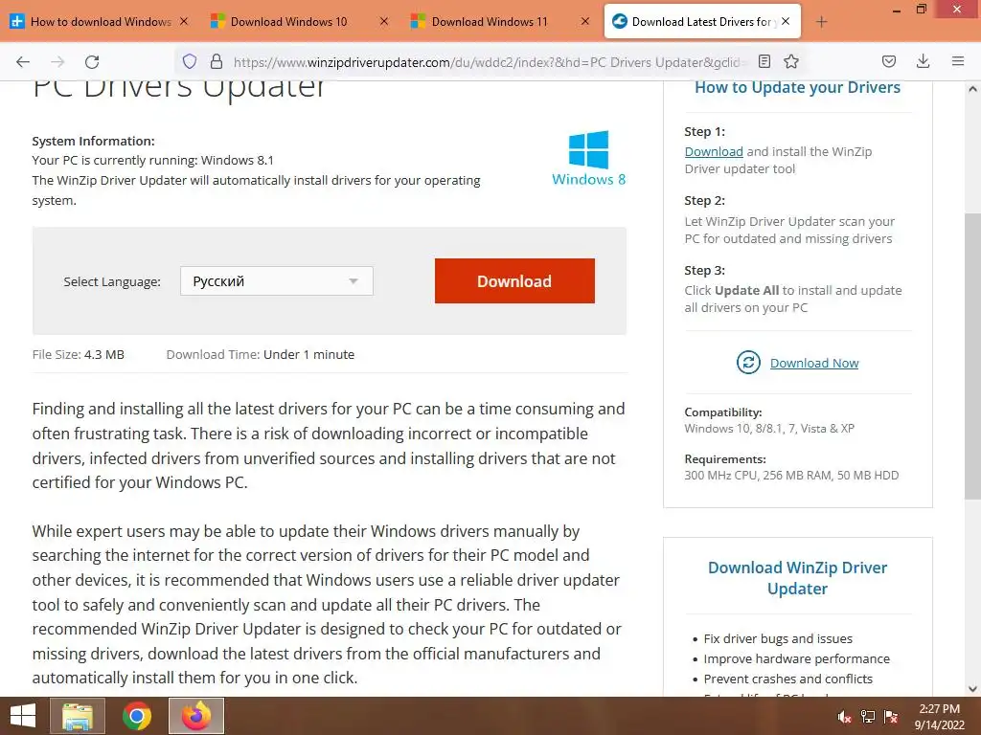Click 'File Size: 4.3 MB' text
The image size is (981, 735).
[x=79, y=355]
